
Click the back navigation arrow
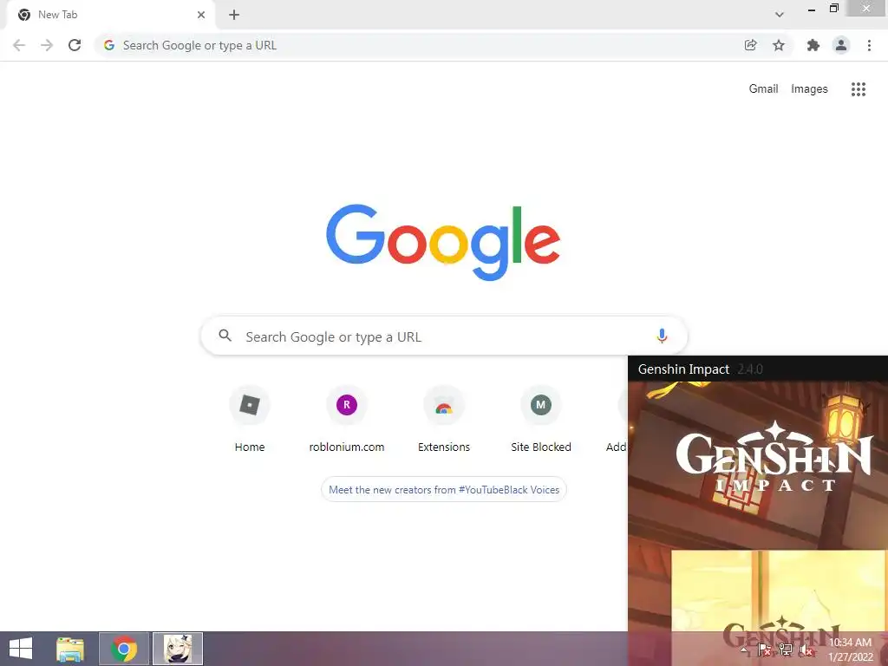pos(19,45)
